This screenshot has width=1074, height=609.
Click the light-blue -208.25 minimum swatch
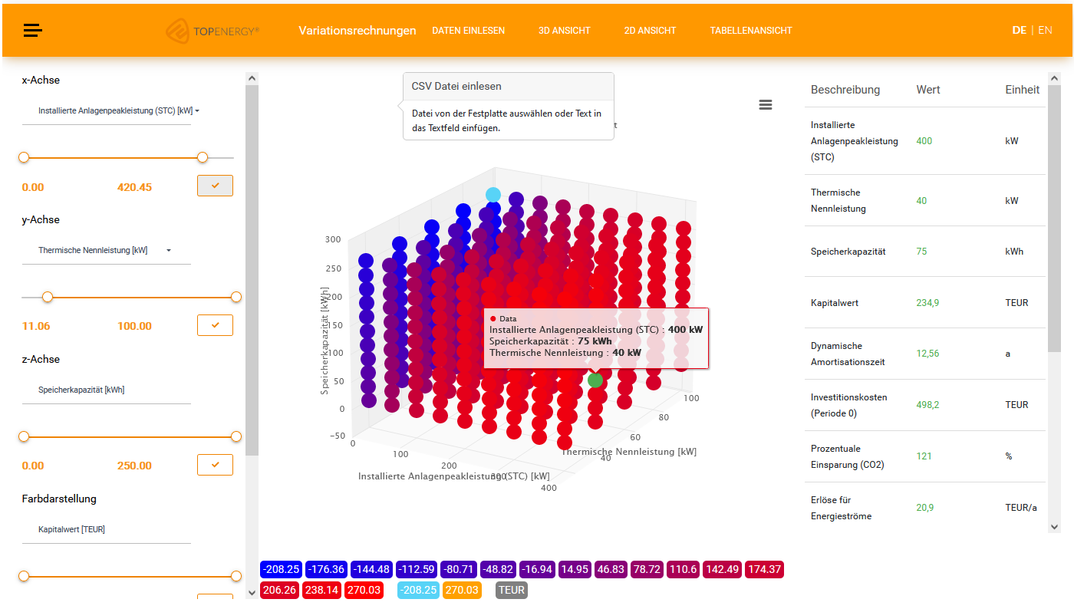click(x=419, y=590)
